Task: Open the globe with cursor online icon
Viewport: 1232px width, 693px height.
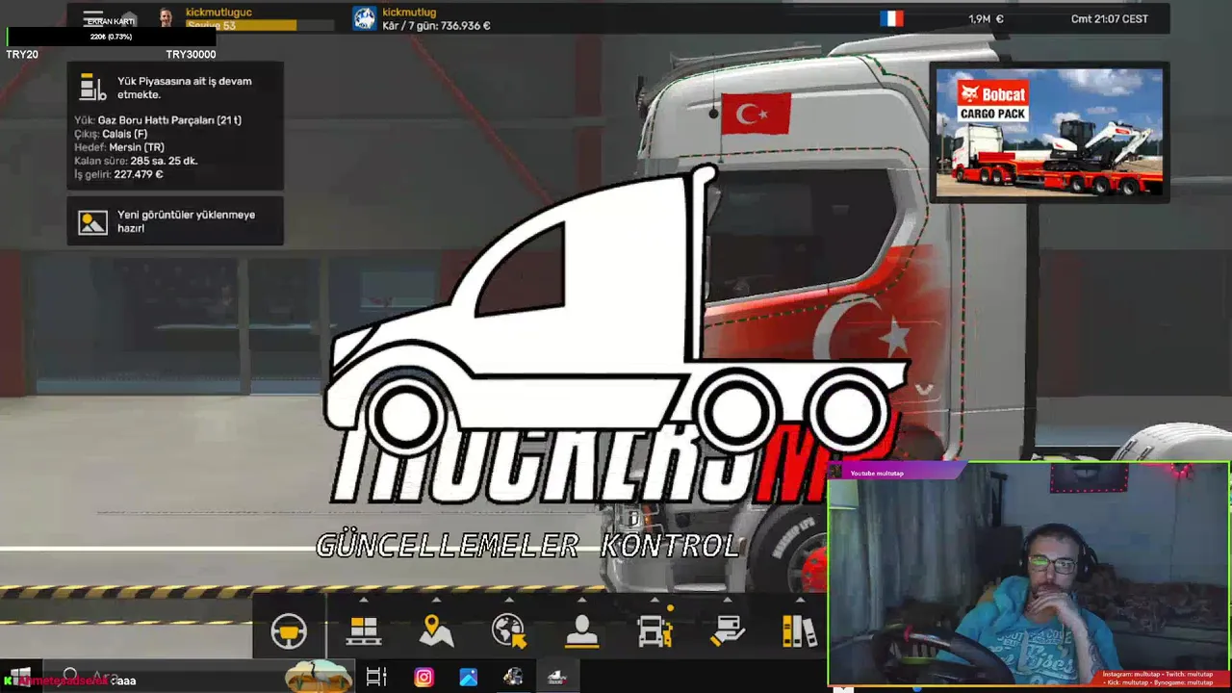Action: [x=508, y=631]
